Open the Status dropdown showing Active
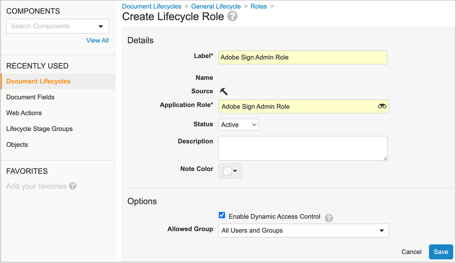The height and width of the screenshot is (263, 456). [238, 124]
